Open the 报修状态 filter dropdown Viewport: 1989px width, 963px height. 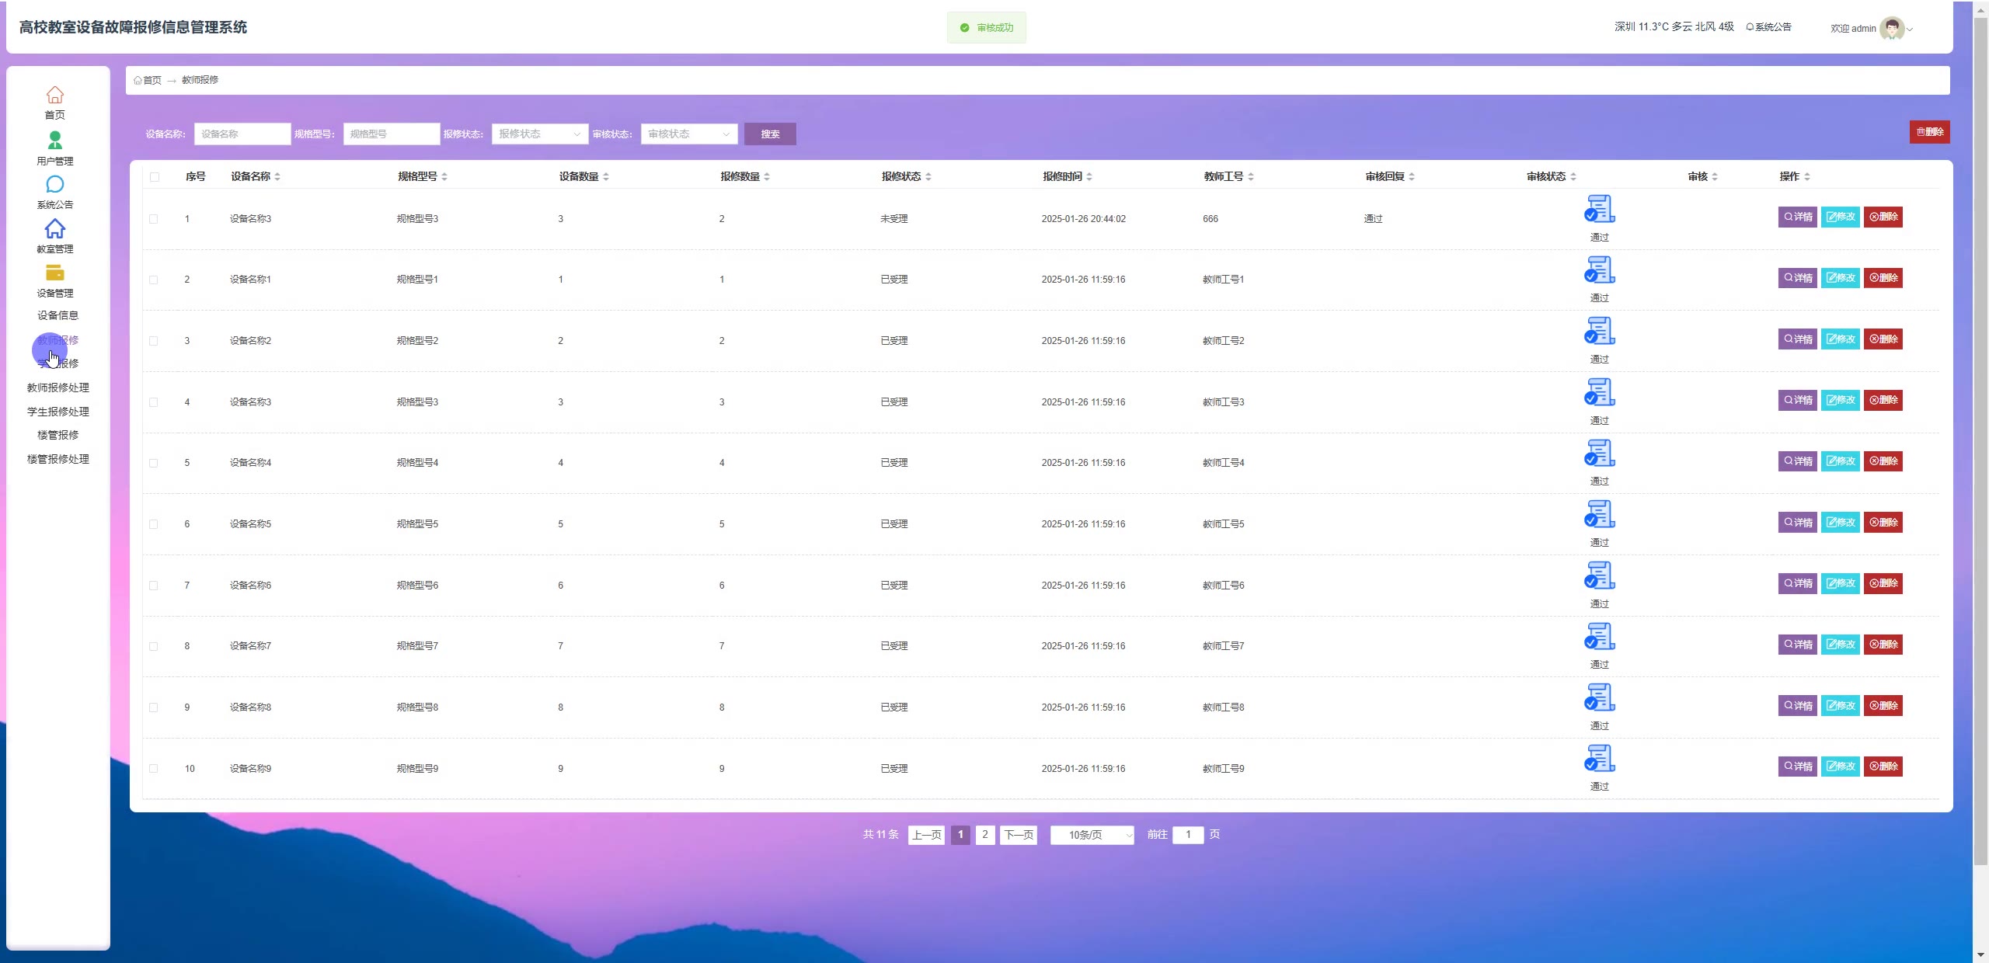539,134
